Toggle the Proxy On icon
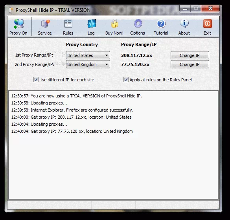Viewport: 230px width, 220px height. 18,24
